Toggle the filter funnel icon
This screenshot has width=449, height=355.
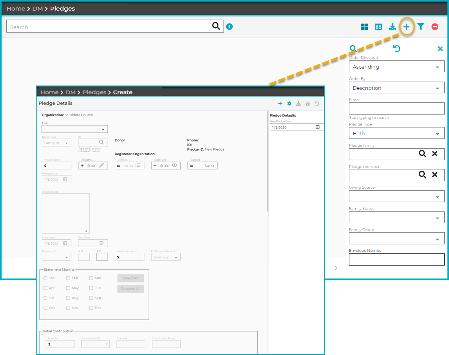[421, 27]
